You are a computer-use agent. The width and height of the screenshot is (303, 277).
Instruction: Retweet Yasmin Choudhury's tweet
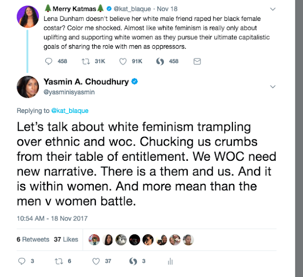(x=59, y=261)
